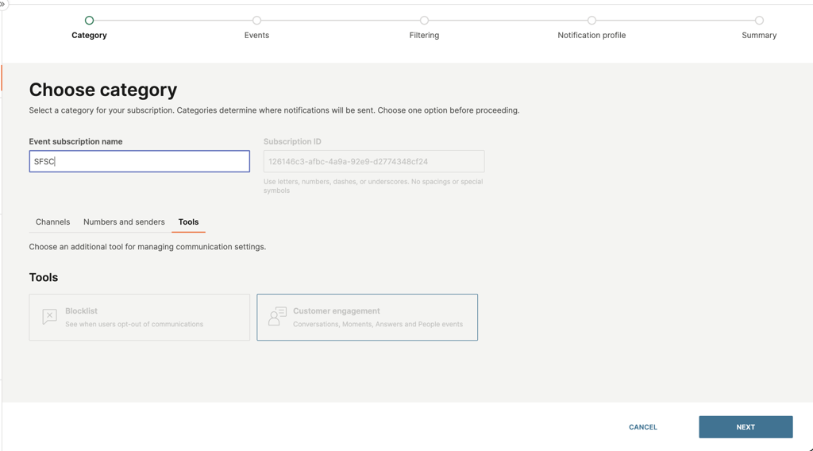Click the Customer engagement person-chat icon

pos(277,316)
